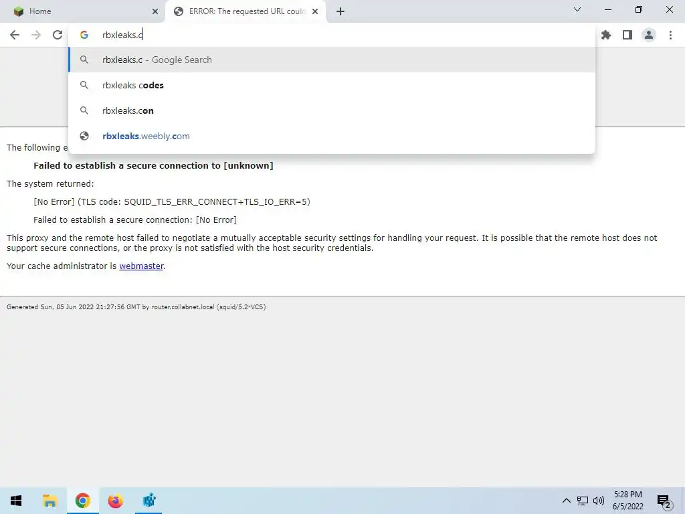Click the browser back arrow

tap(15, 35)
